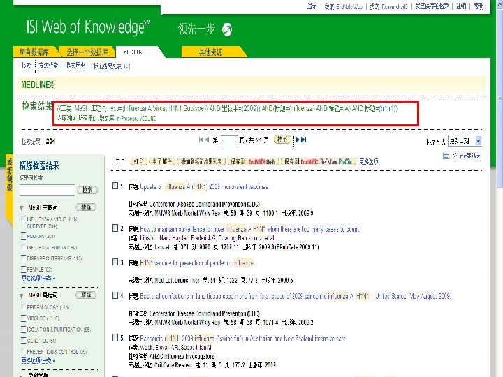Image resolution: width=503 pixels, height=377 pixels.
Task: Click add to marked list button
Action: pyautogui.click(x=201, y=161)
